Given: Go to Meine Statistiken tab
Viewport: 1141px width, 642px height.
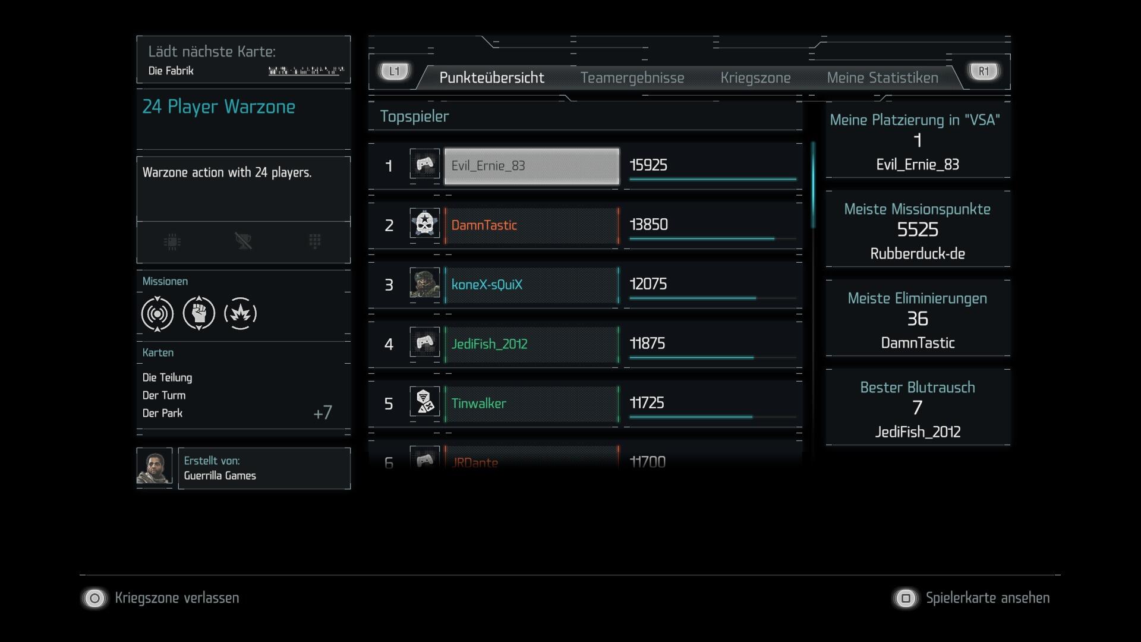Looking at the screenshot, I should [x=882, y=78].
